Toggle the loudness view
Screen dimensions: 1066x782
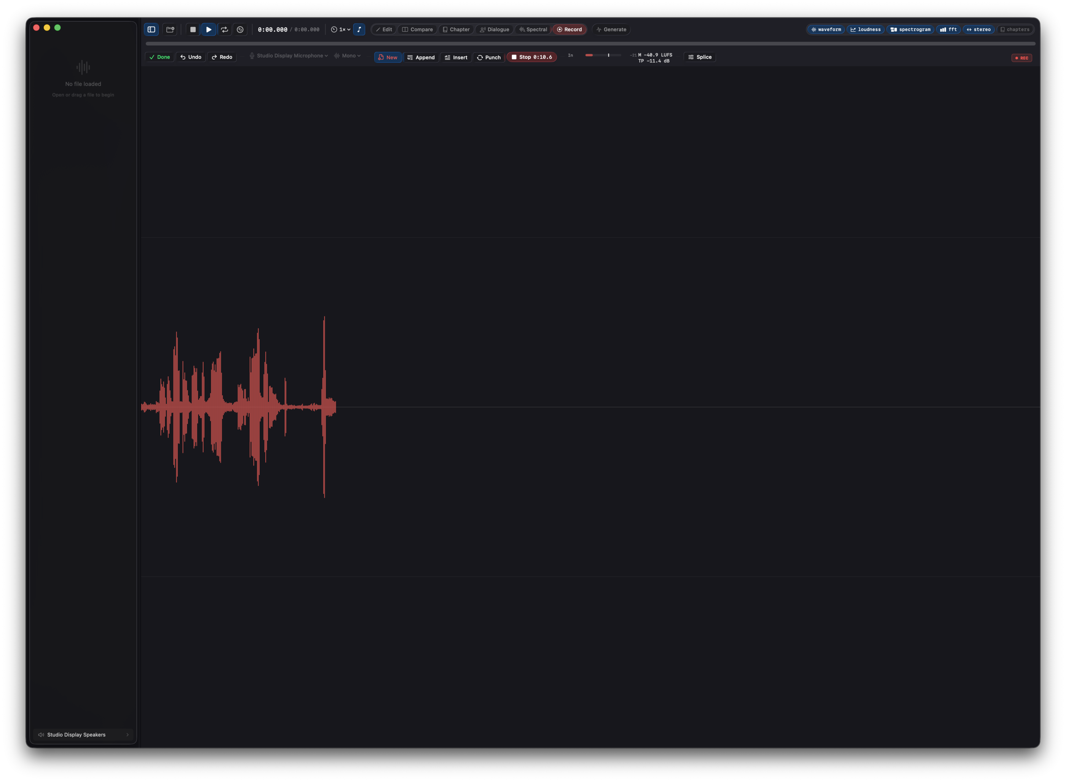point(866,29)
